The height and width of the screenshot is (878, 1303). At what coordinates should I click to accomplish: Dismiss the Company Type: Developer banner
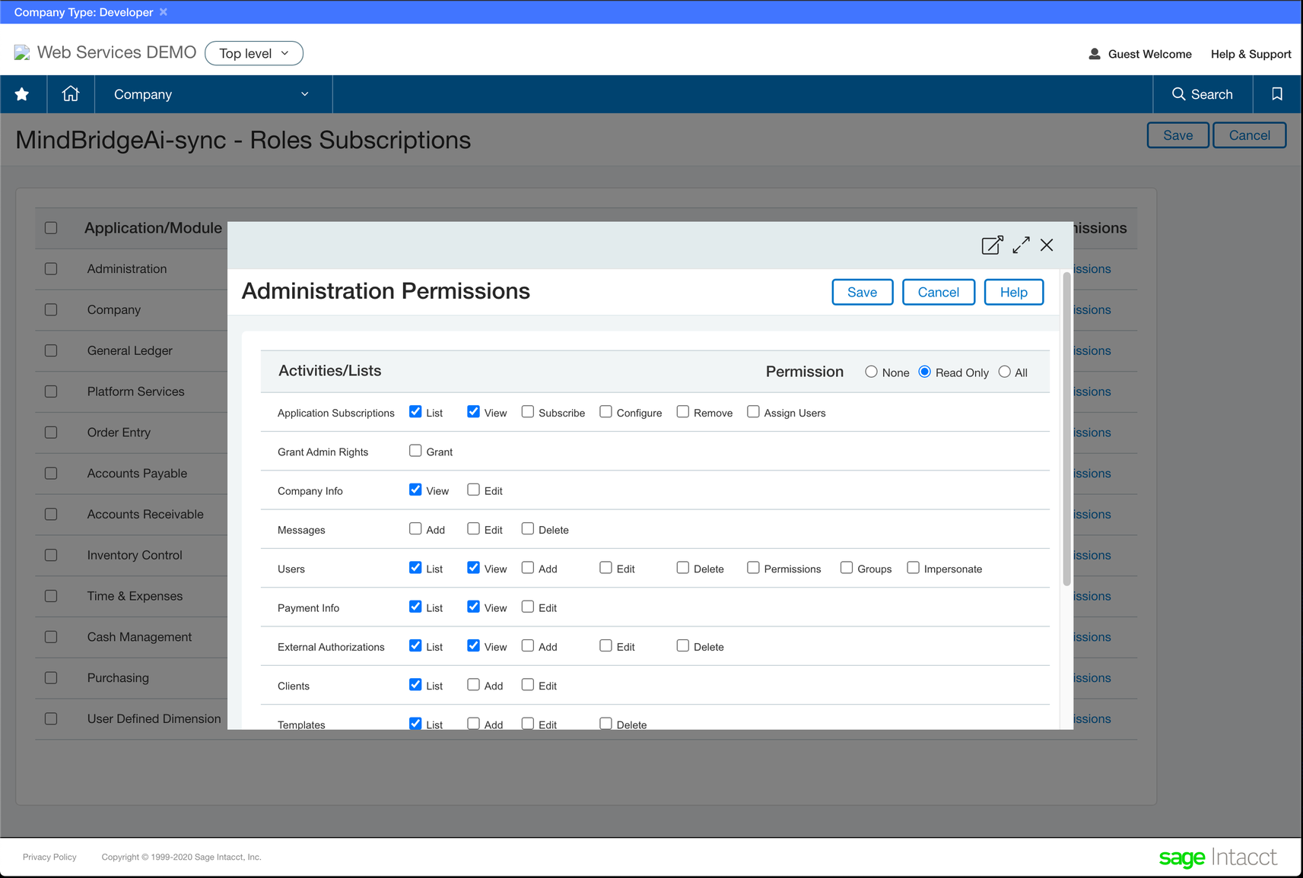click(163, 12)
